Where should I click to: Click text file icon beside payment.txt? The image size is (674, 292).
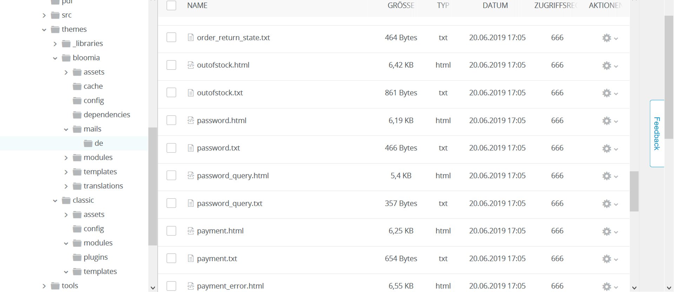191,259
